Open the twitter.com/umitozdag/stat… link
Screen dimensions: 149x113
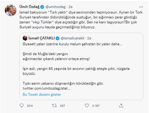[47, 88]
